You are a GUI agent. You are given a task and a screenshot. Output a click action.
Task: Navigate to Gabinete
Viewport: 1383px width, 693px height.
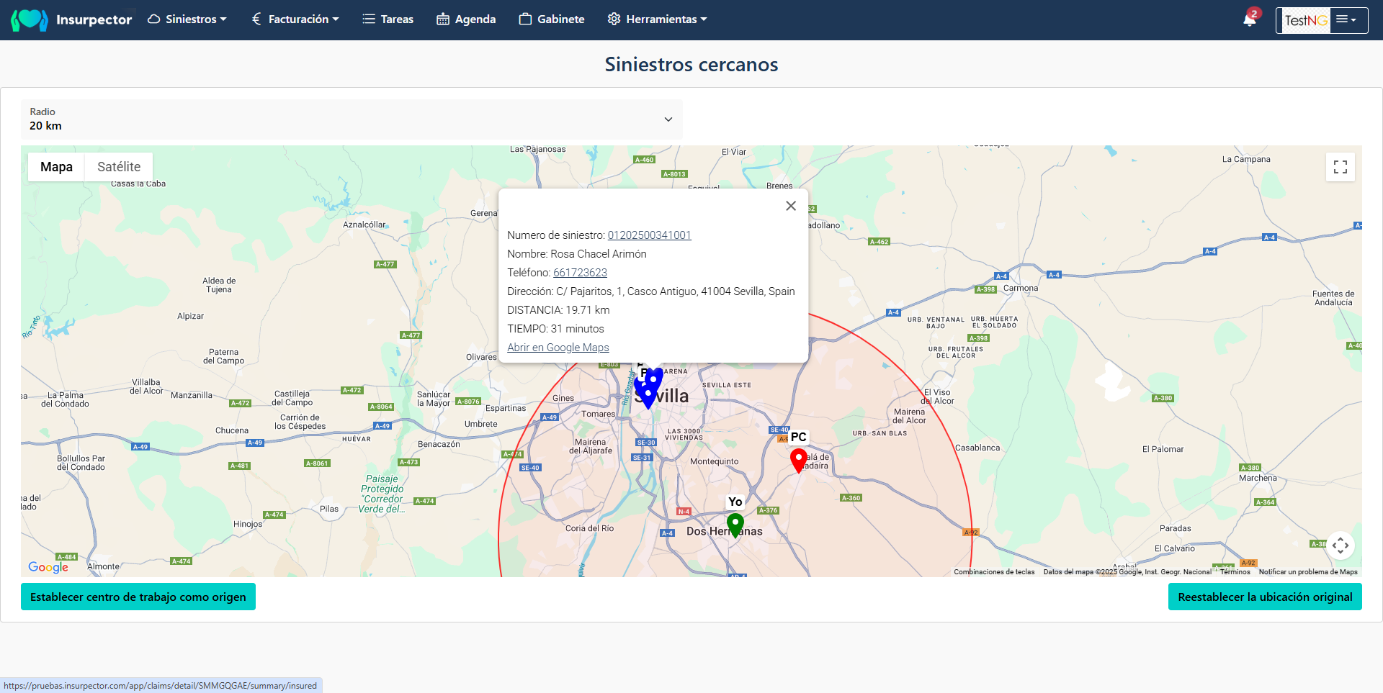[x=552, y=19]
